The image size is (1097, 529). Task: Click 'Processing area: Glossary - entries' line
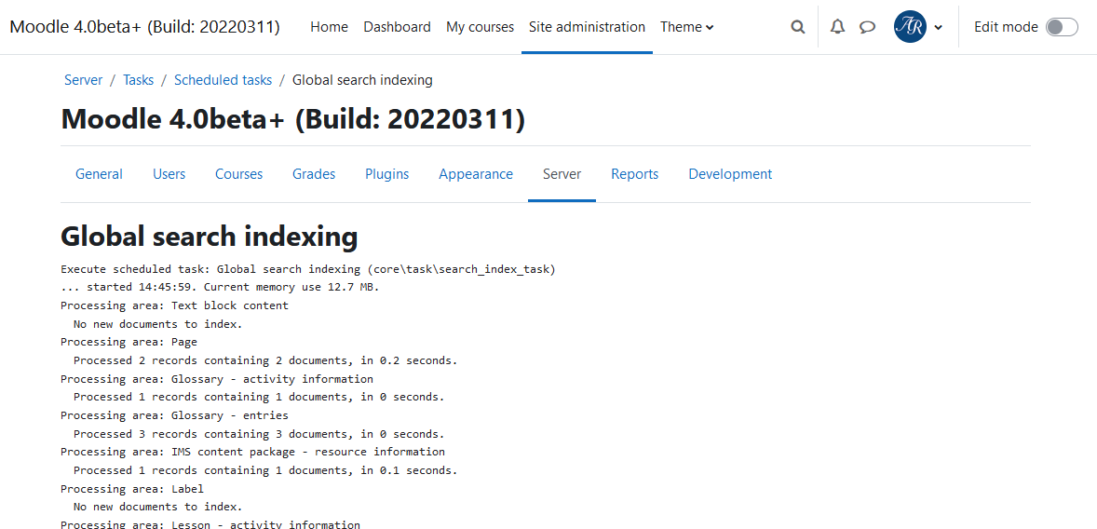pos(174,415)
